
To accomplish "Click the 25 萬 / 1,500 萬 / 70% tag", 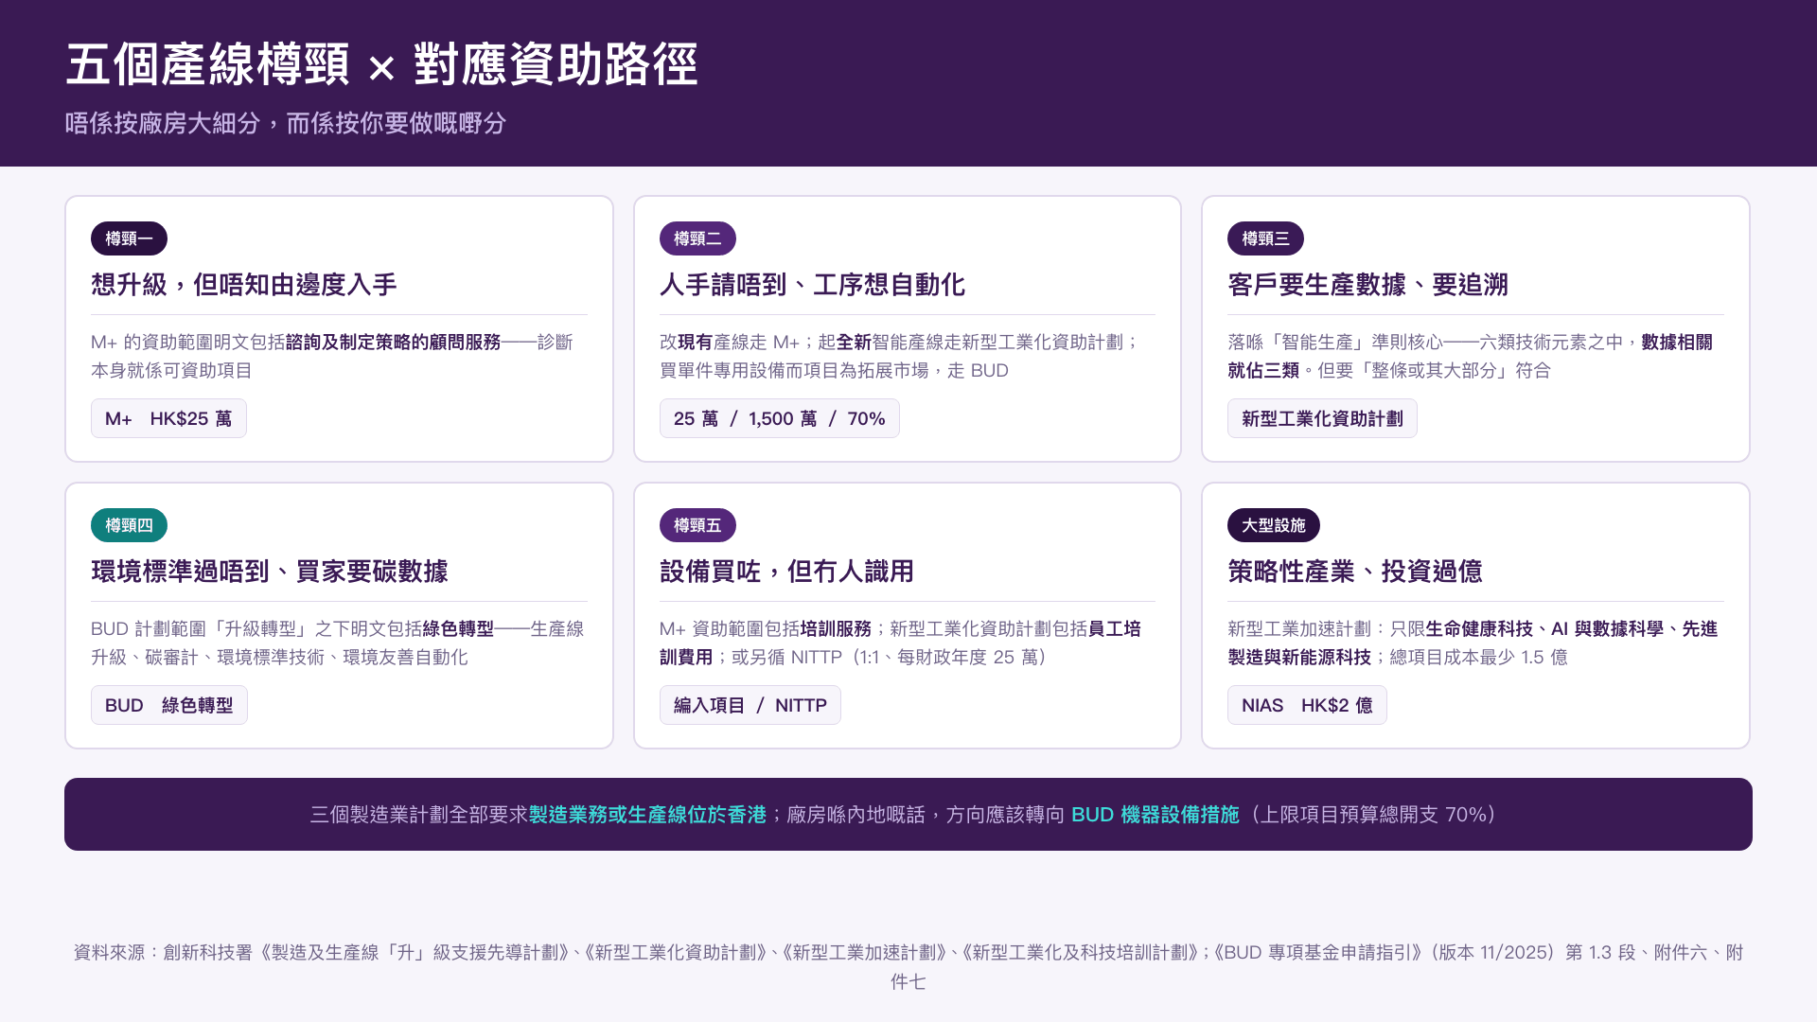I will coord(779,418).
